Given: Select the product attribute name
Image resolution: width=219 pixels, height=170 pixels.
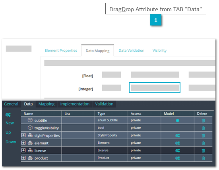Looking at the screenshot, I should [x=41, y=158].
